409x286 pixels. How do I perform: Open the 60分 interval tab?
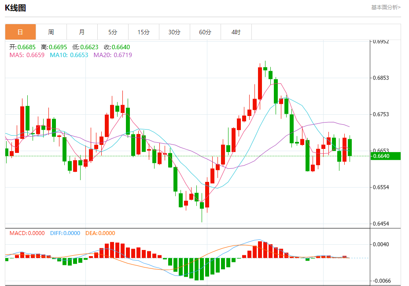click(x=205, y=32)
